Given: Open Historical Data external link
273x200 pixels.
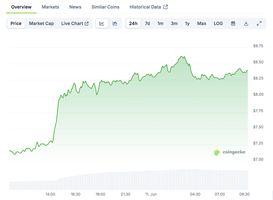Looking at the screenshot, I should (x=149, y=7).
